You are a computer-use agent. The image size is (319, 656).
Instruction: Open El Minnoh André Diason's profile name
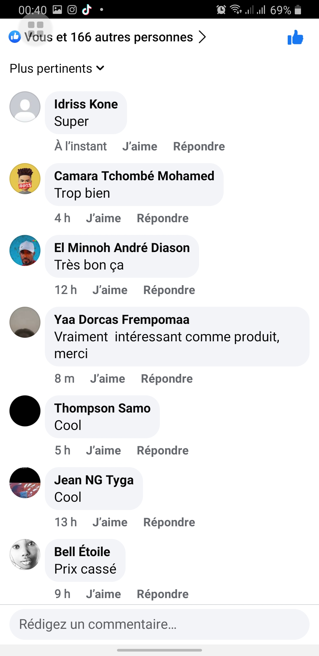click(122, 248)
